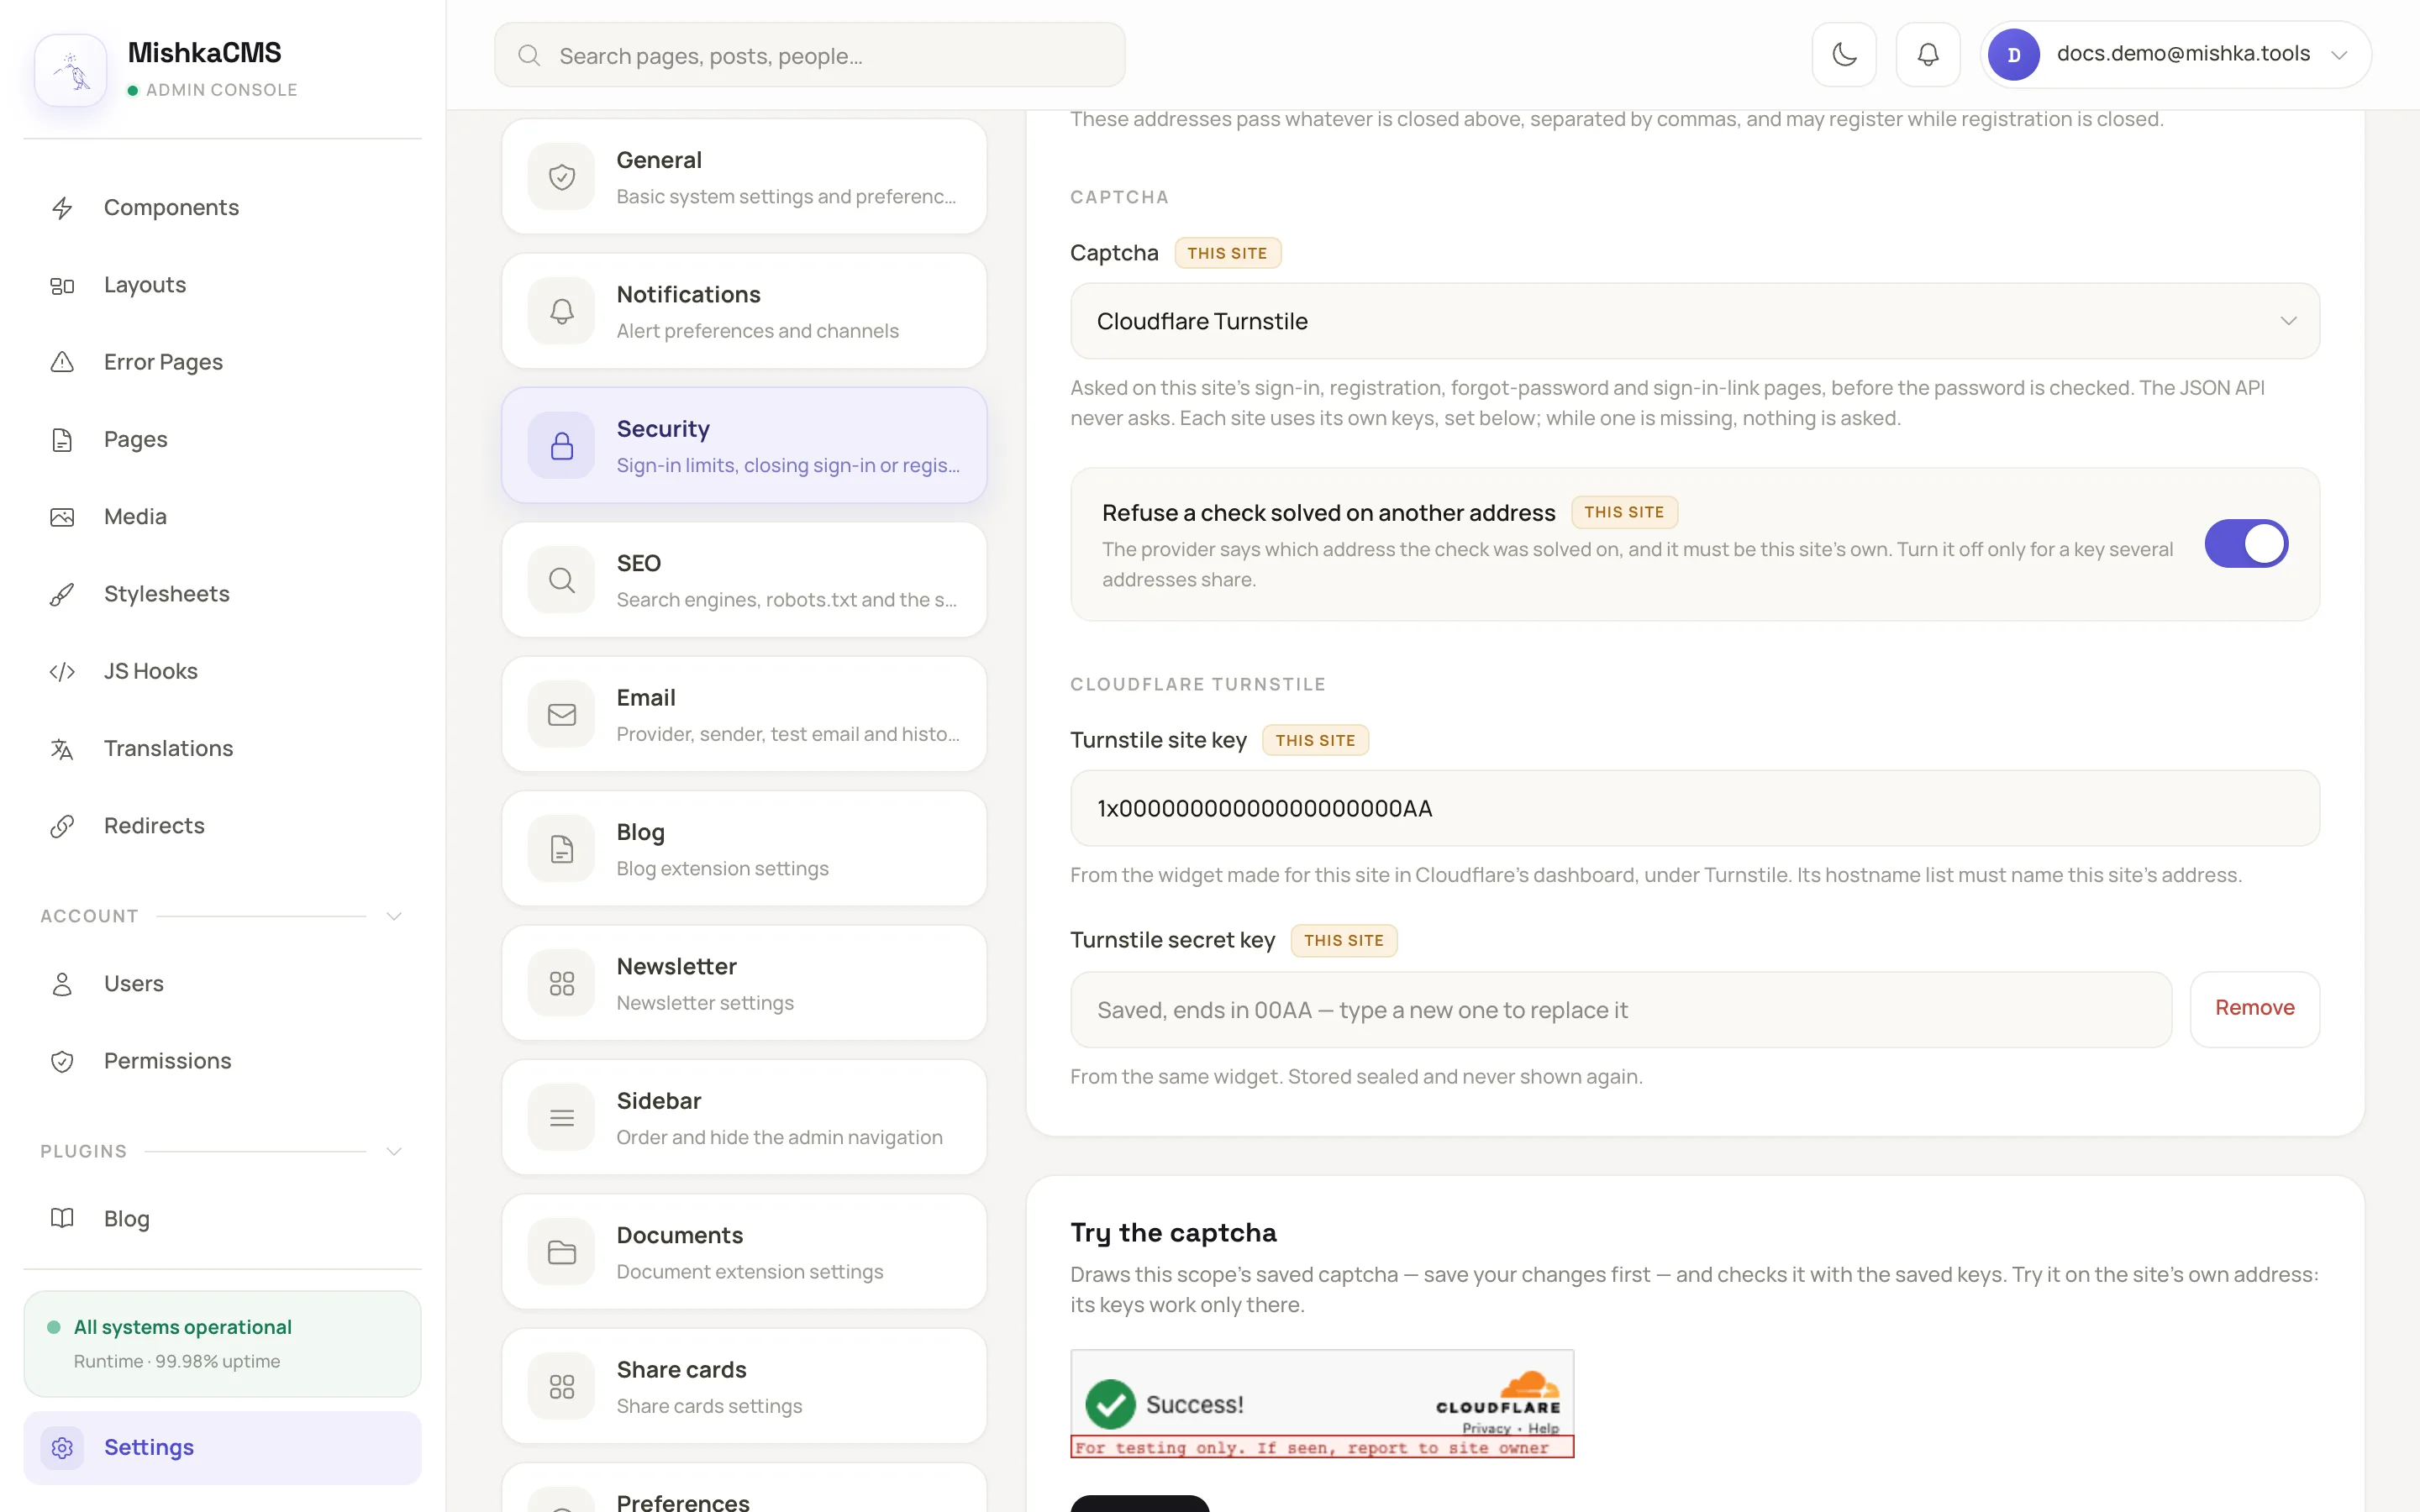The height and width of the screenshot is (1512, 2420).
Task: Expand the docs.demo@mishka.tools account menu
Action: pos(2176,54)
